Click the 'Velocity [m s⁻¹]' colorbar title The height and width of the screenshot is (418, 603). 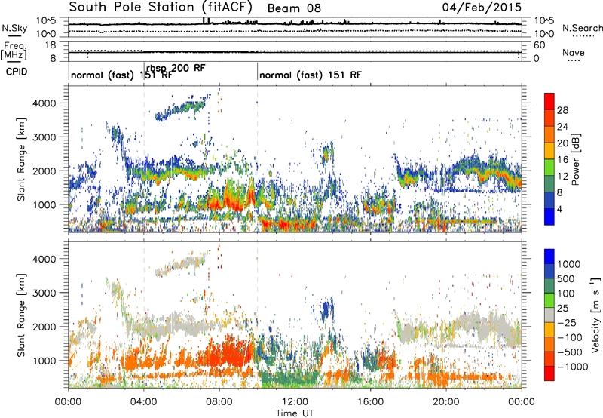pos(595,315)
